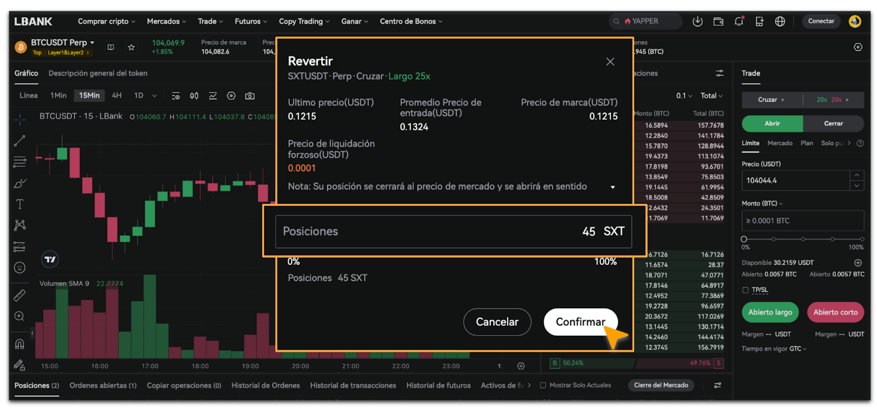Increase price with the up stepper arrow

[x=857, y=175]
